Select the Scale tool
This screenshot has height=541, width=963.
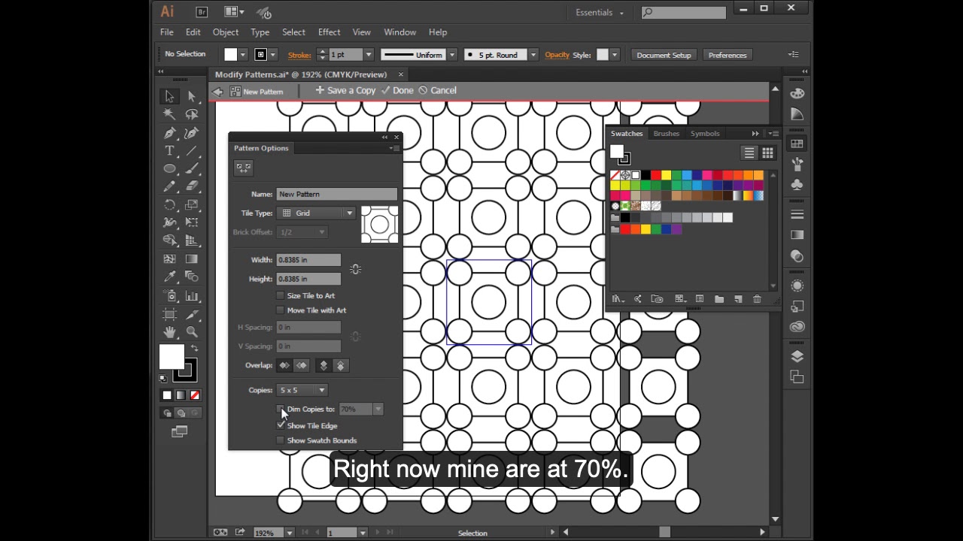click(192, 205)
